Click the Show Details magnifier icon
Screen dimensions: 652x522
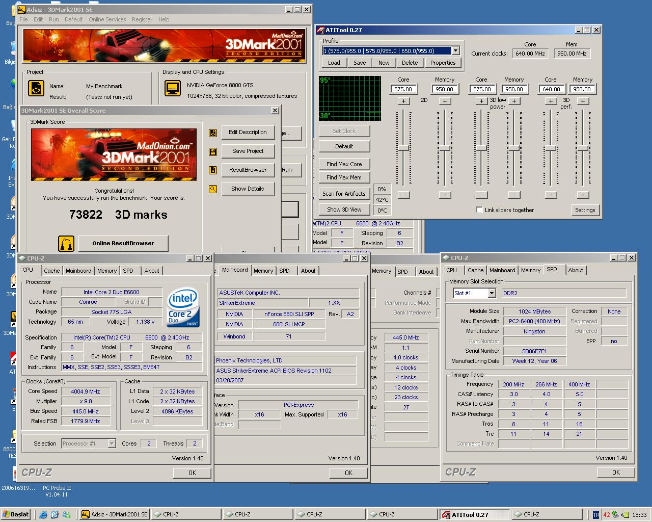pos(213,189)
